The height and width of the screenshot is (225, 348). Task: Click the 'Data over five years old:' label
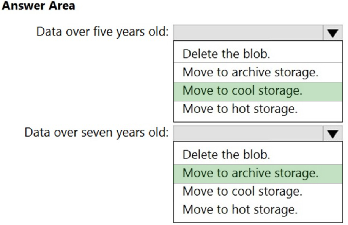point(102,31)
